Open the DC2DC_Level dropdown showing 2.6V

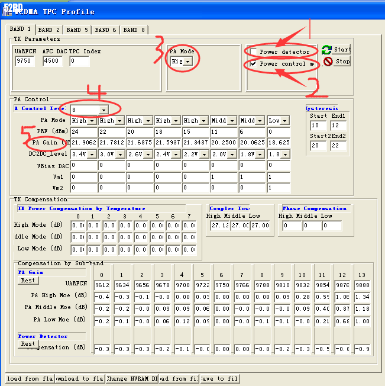[x=148, y=155]
